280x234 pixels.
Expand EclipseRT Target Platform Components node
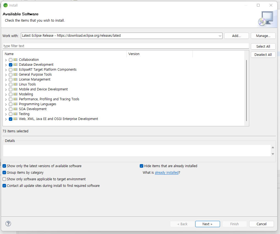pyautogui.click(x=6, y=70)
